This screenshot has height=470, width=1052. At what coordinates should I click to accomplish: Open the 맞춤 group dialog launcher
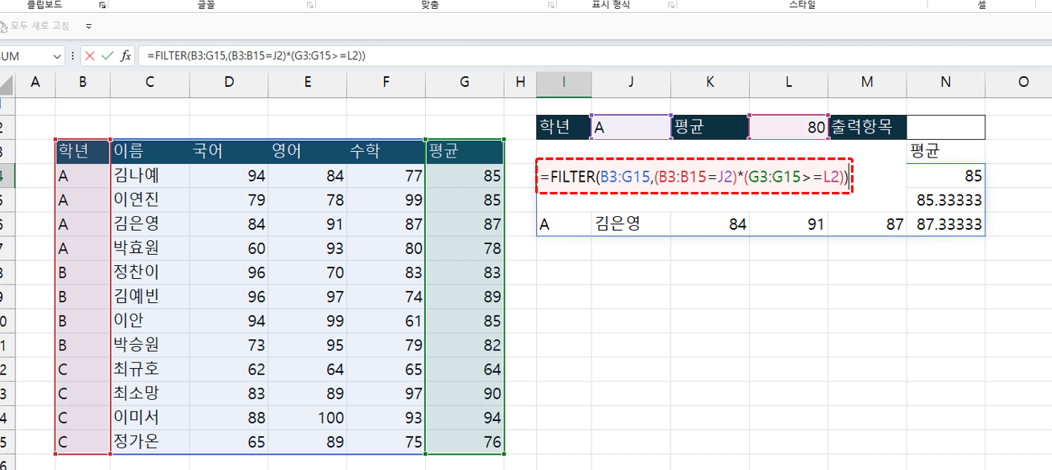[x=551, y=5]
